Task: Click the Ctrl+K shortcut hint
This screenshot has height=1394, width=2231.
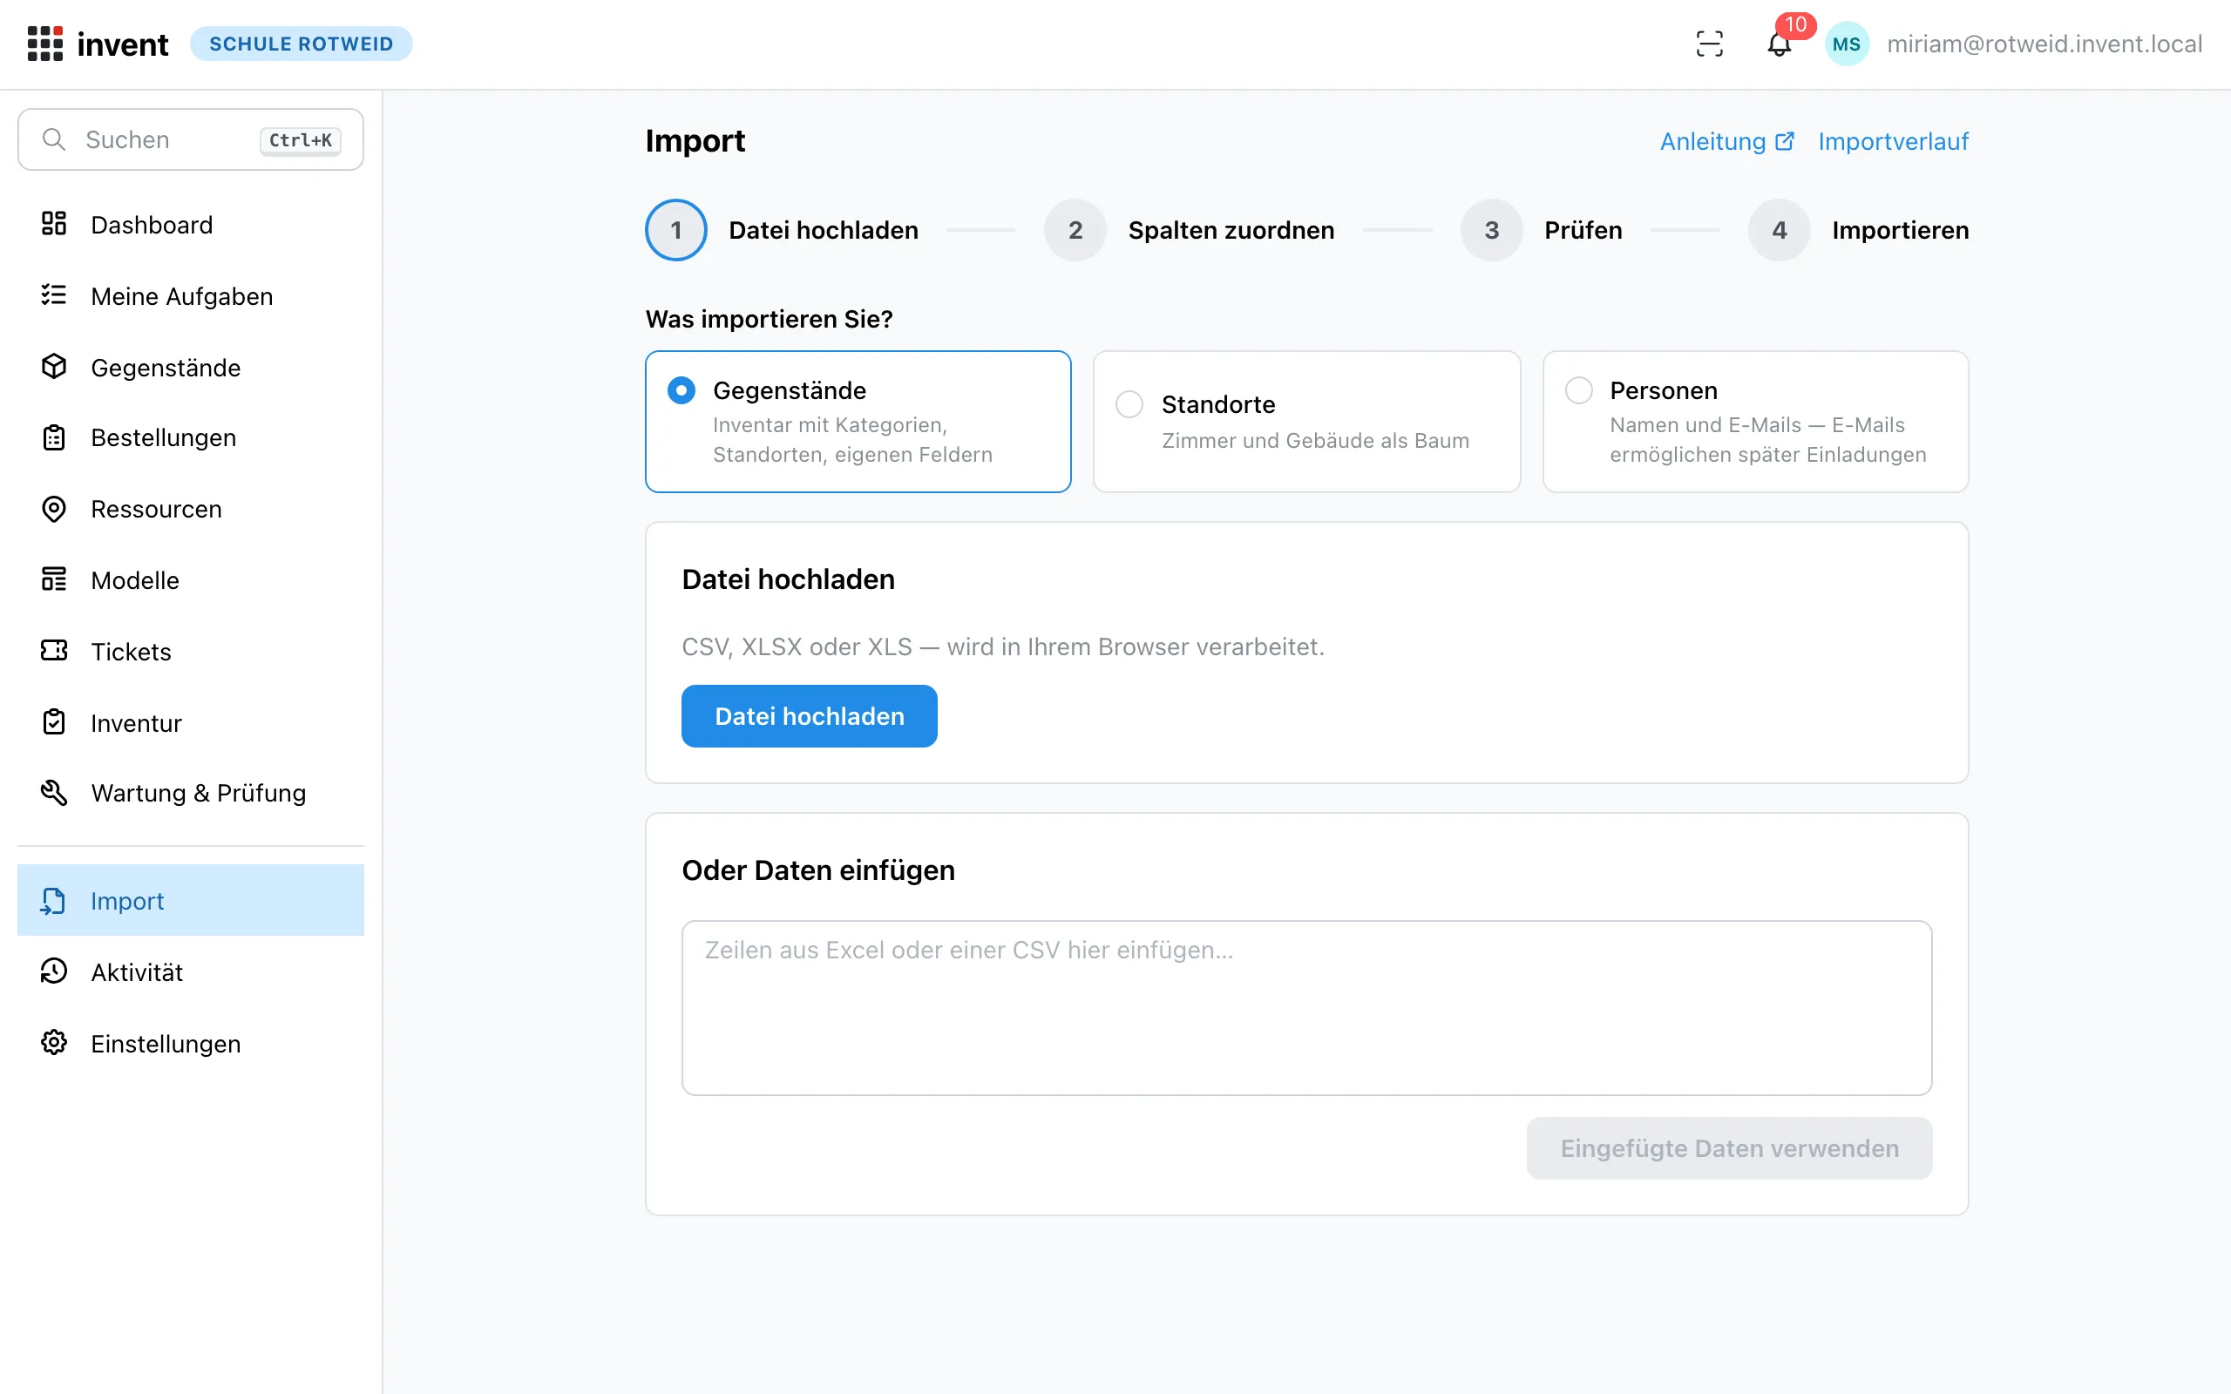Action: coord(301,140)
